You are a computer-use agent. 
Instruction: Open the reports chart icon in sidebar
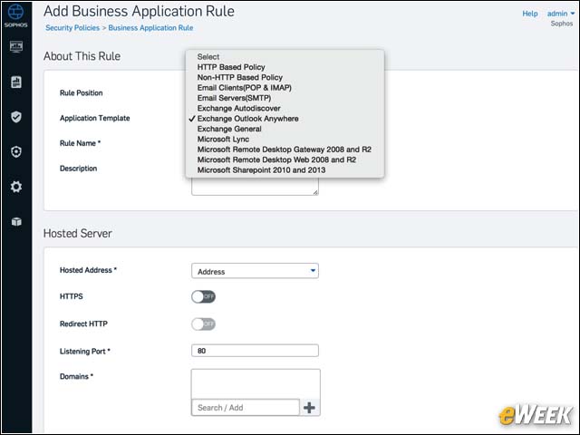(16, 82)
